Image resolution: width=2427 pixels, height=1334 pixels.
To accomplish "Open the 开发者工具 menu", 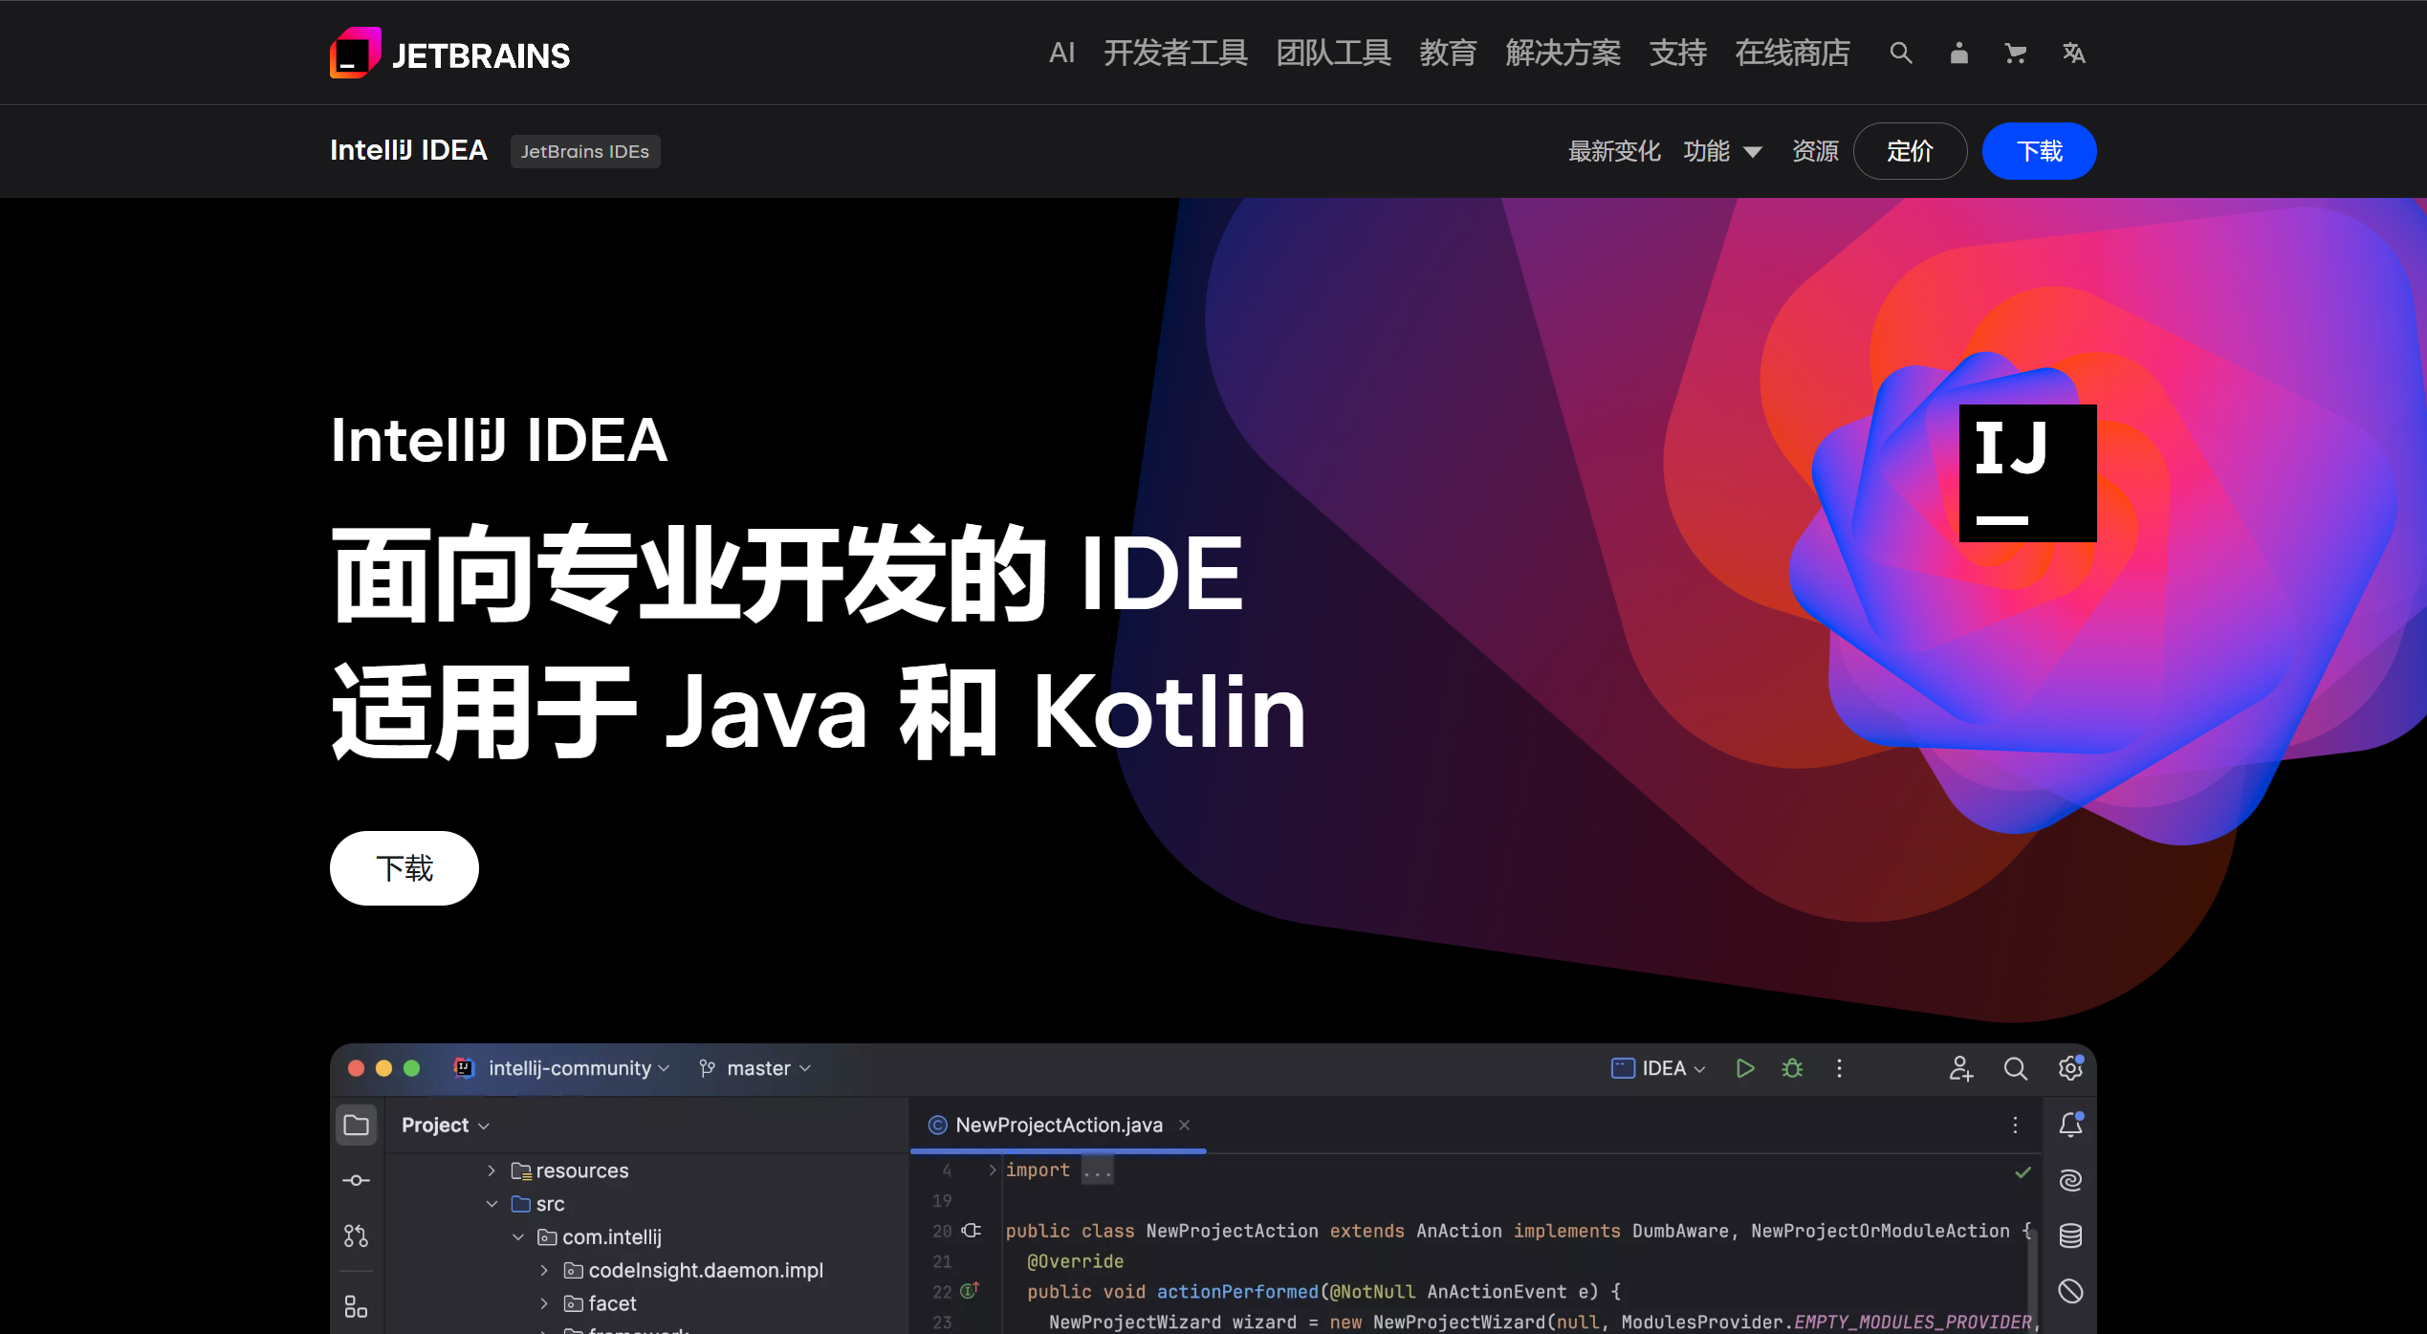I will click(1175, 53).
